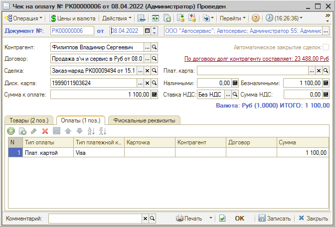This screenshot has width=335, height=227.
Task: Toggle Автоматическое закрытие сделок checkbox
Action: pyautogui.click(x=326, y=47)
